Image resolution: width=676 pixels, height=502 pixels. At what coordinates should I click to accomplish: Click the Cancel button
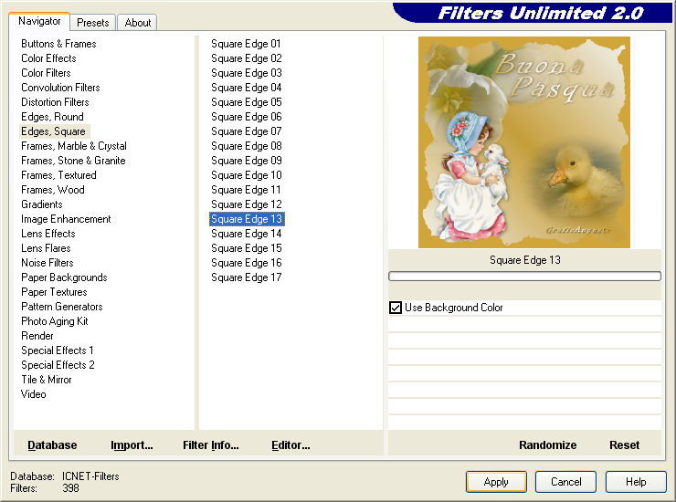point(565,482)
